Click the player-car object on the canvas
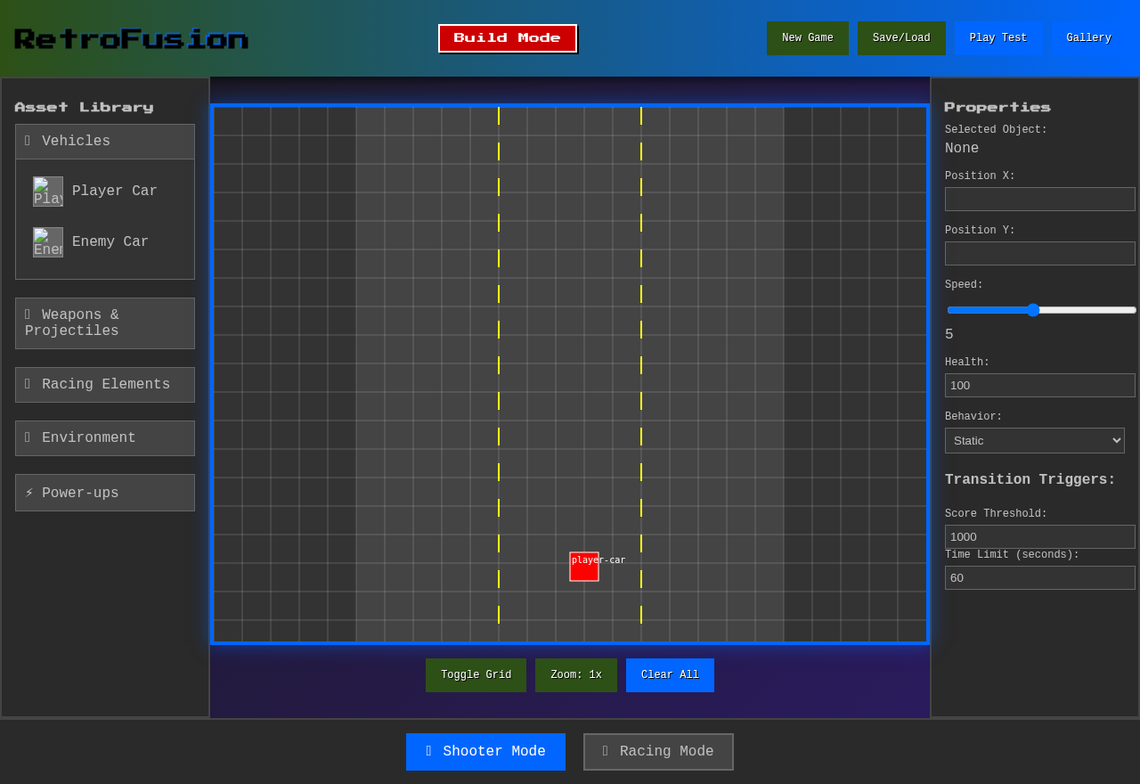This screenshot has height=784, width=1140. click(583, 567)
